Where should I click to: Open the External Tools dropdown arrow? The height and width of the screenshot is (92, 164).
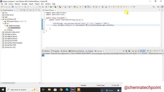point(62,7)
